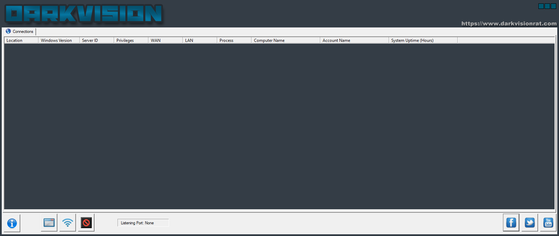Click the Account Name column header
The width and height of the screenshot is (559, 236).
pyautogui.click(x=354, y=40)
